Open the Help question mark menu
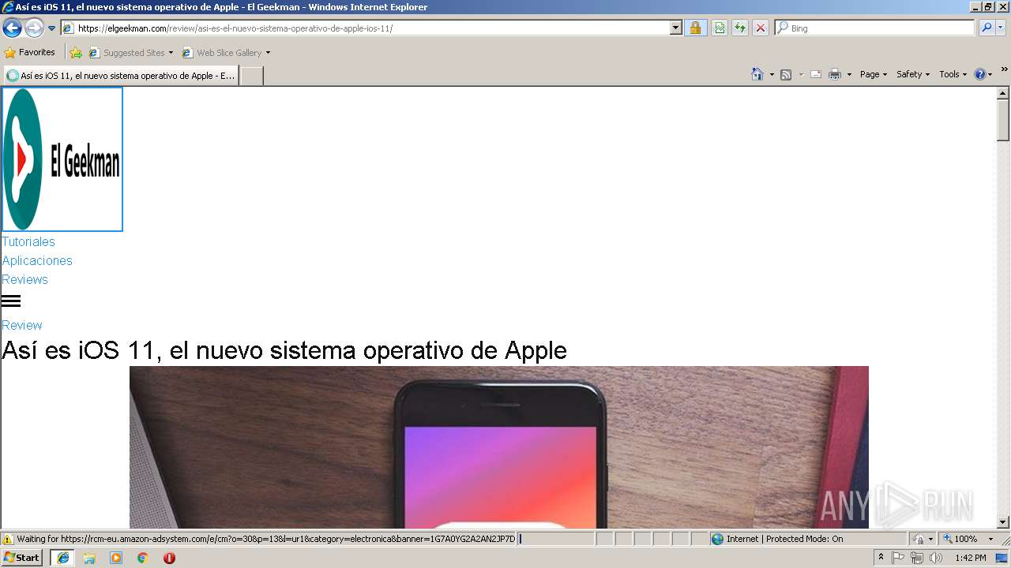The height and width of the screenshot is (568, 1011). (x=983, y=74)
